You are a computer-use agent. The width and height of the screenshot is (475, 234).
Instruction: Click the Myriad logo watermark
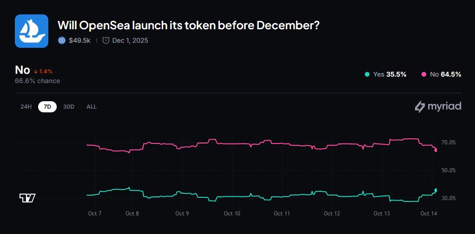coord(438,106)
